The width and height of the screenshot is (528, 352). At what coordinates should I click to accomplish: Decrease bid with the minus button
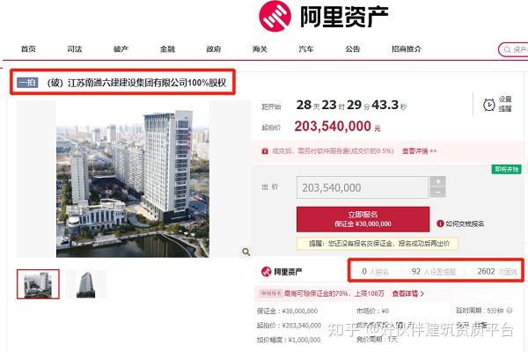tap(438, 193)
